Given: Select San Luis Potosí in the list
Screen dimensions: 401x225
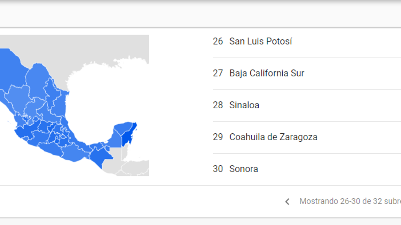Looking at the screenshot, I should (260, 41).
